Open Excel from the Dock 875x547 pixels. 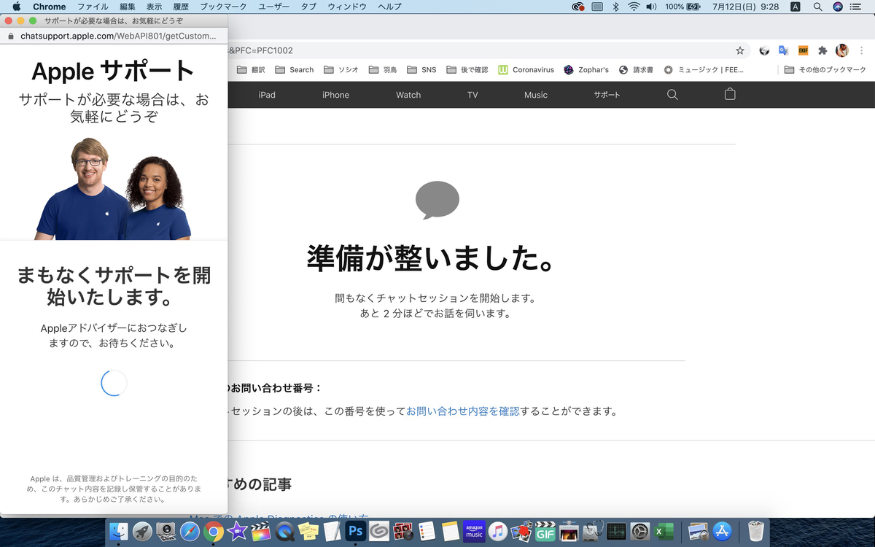[664, 531]
